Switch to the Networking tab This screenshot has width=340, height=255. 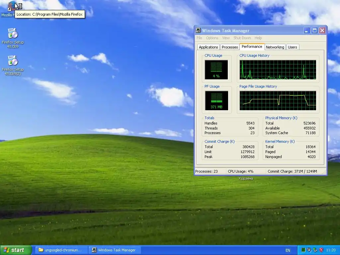[x=275, y=47]
